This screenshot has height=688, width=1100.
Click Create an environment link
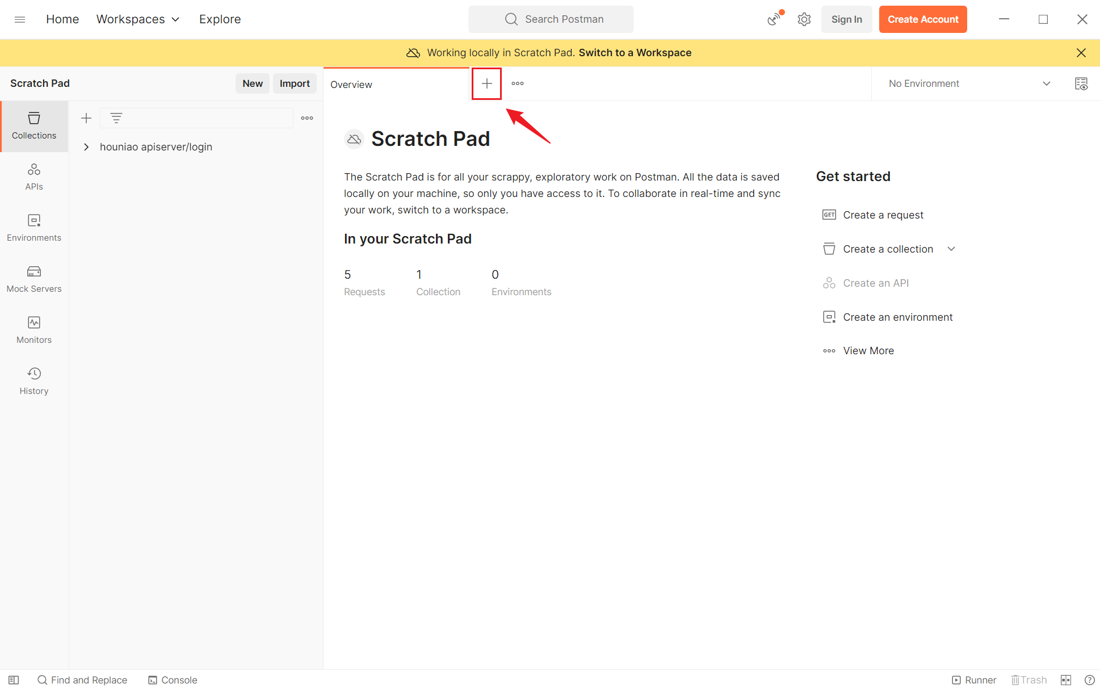pyautogui.click(x=897, y=317)
